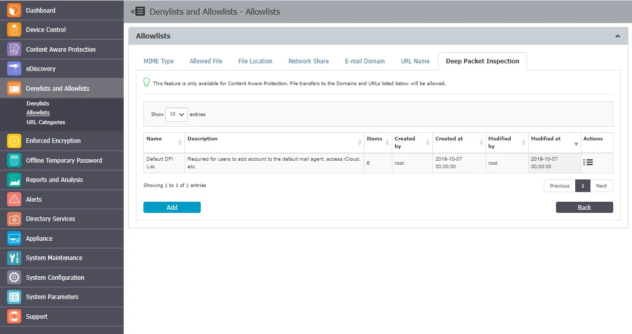
Task: Go to Next page
Action: 602,185
